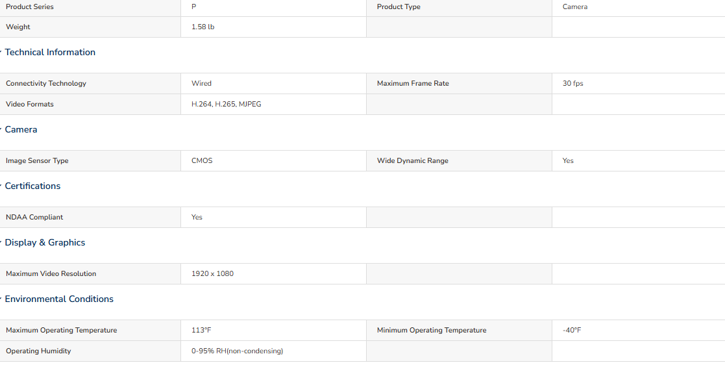Select the CMOS sensor value
725x365 pixels.
tap(202, 160)
